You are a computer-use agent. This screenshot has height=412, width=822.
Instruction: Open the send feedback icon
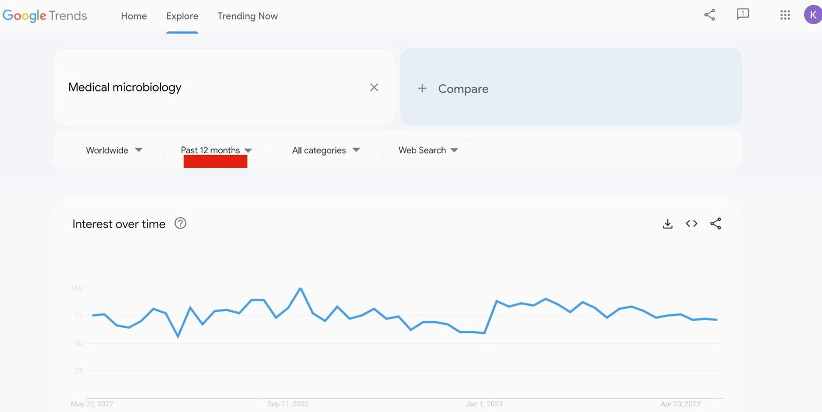[x=743, y=14]
